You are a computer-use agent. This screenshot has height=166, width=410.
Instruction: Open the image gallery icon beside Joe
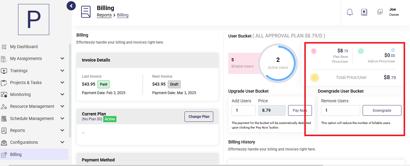coord(380,12)
